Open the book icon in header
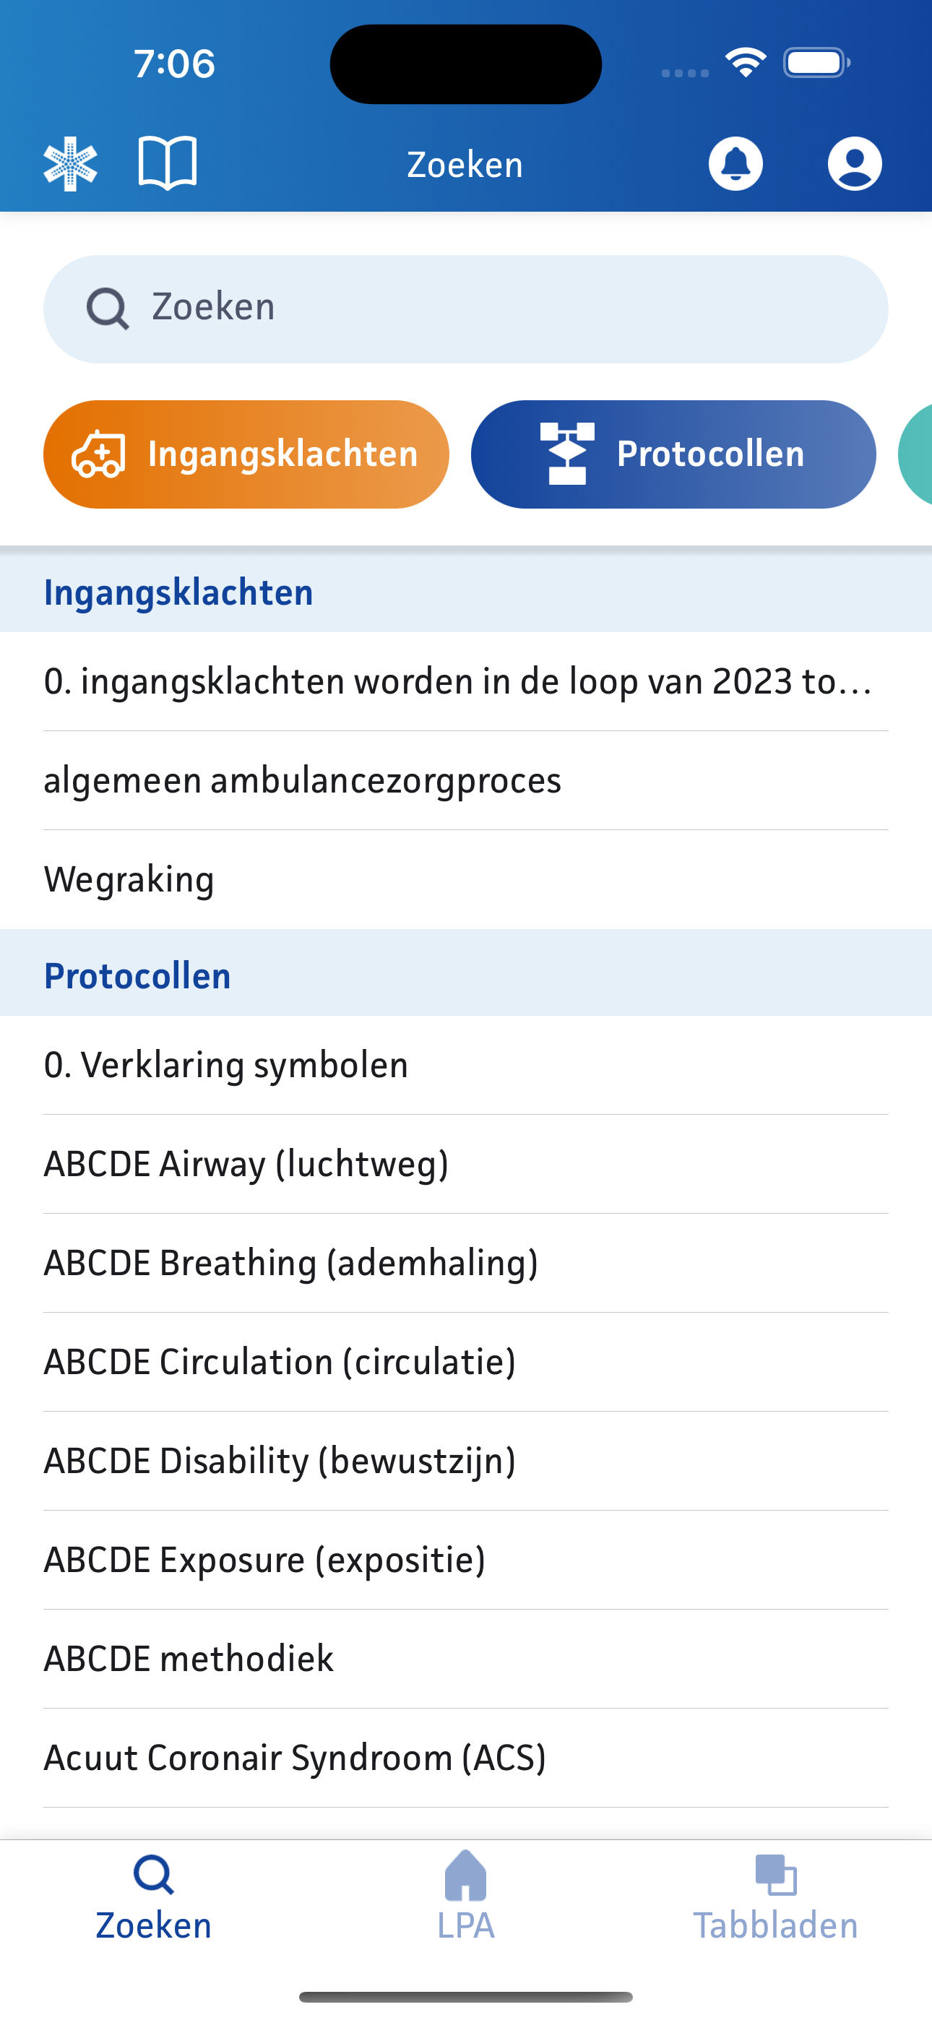The image size is (932, 2020). 167,163
